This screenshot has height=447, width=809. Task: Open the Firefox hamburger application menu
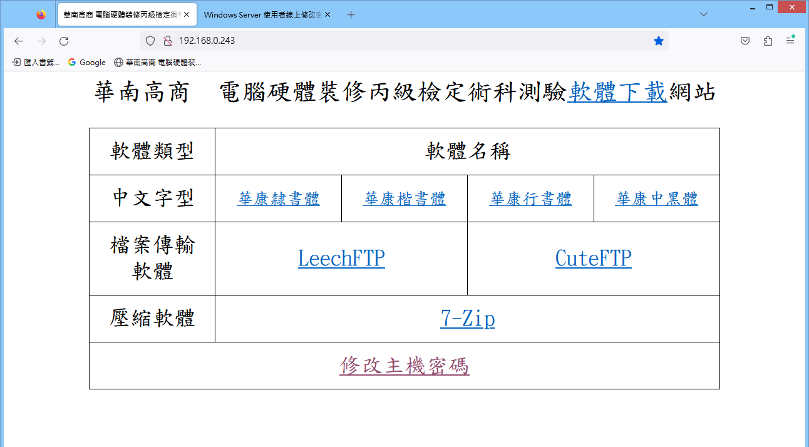click(790, 41)
